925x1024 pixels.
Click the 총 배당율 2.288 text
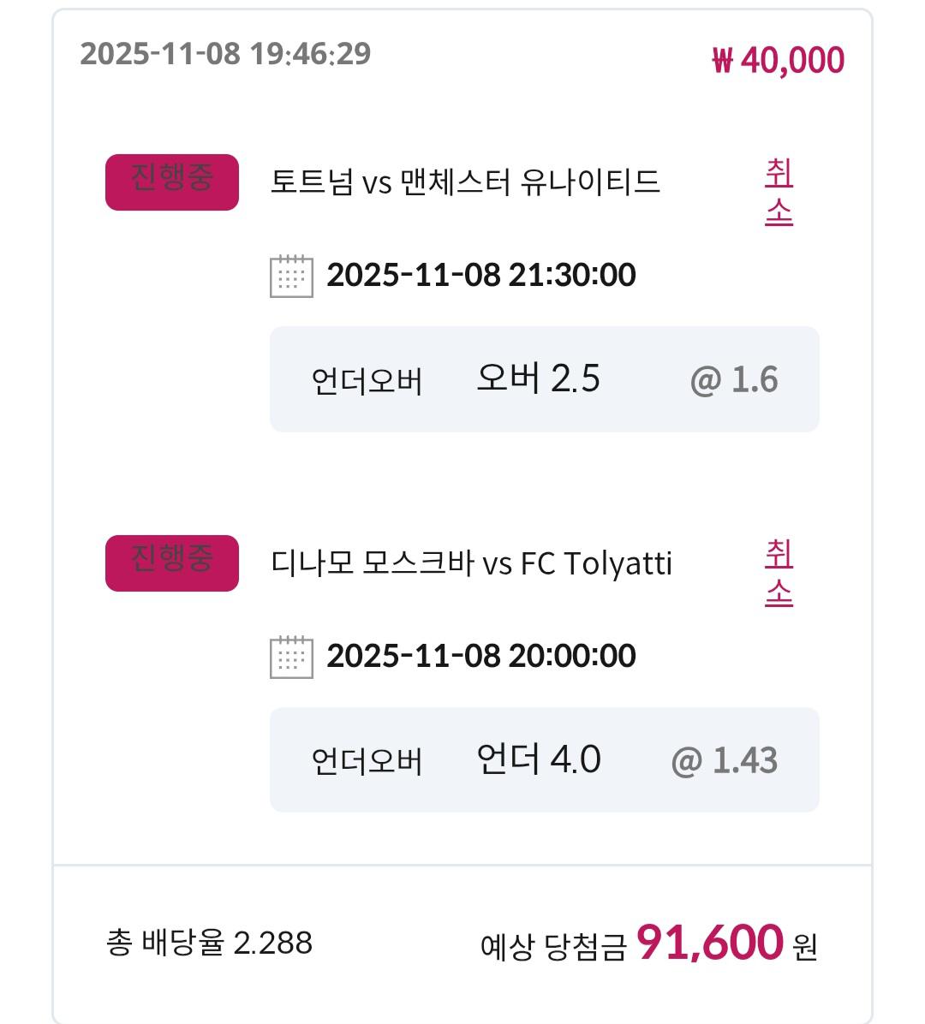[x=210, y=943]
